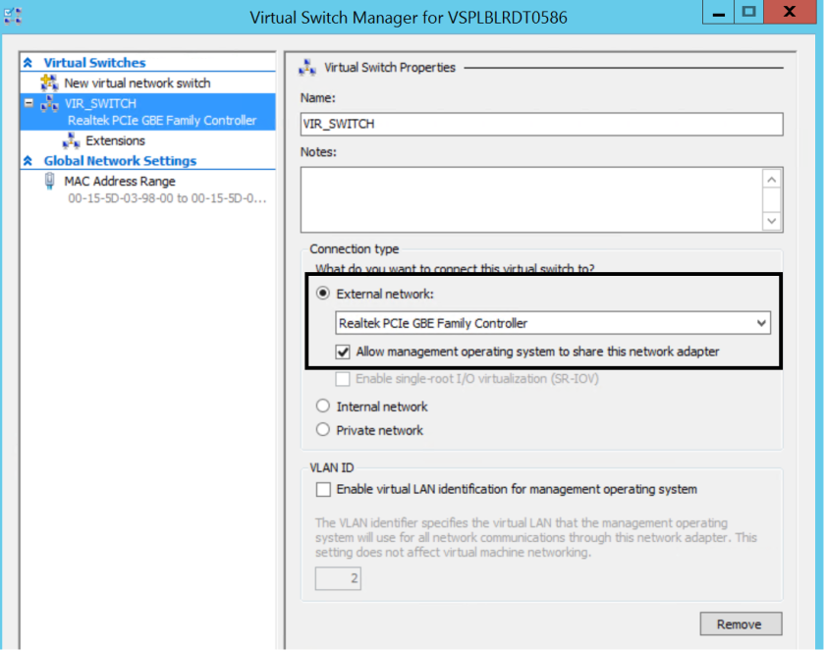Click the Notes scrollbar down arrow

pos(774,221)
